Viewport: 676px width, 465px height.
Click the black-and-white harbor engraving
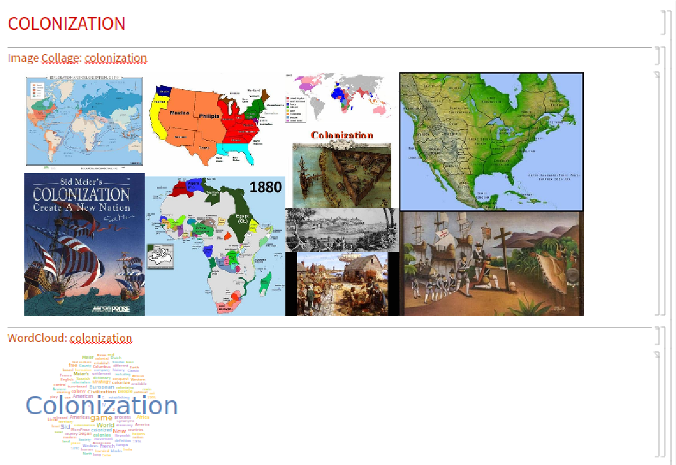(x=341, y=230)
